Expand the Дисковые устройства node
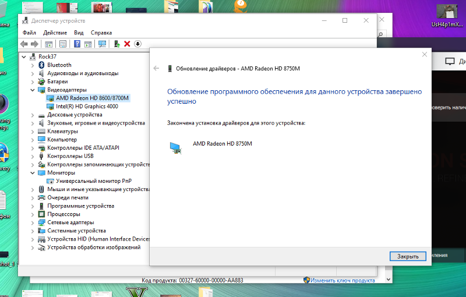 pos(33,115)
